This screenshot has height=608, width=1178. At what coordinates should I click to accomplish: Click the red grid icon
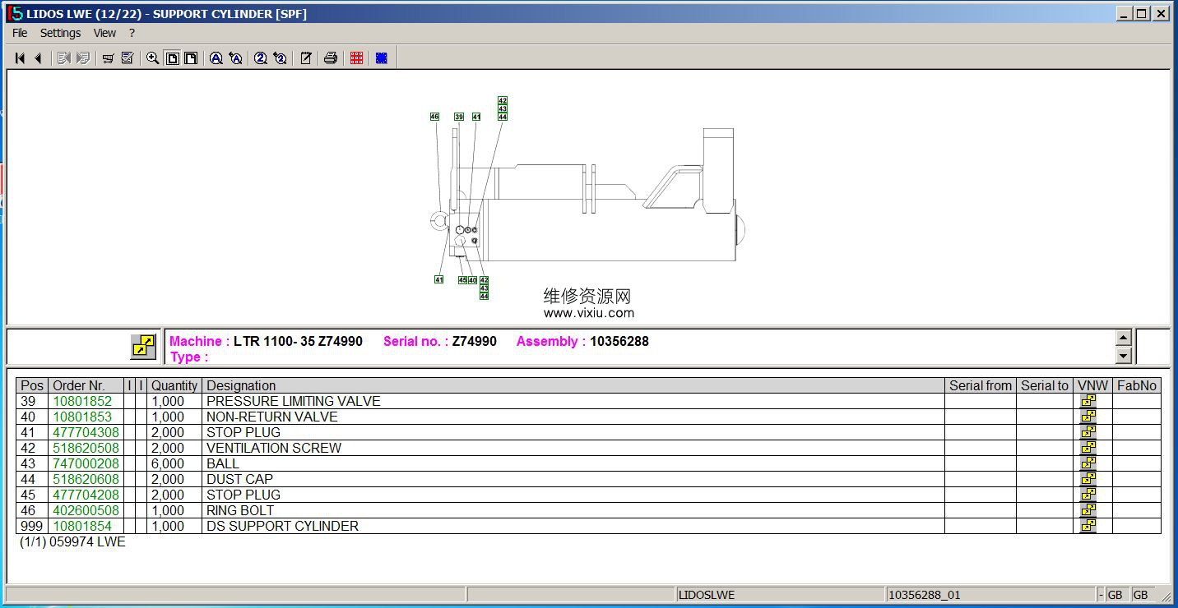[x=356, y=58]
